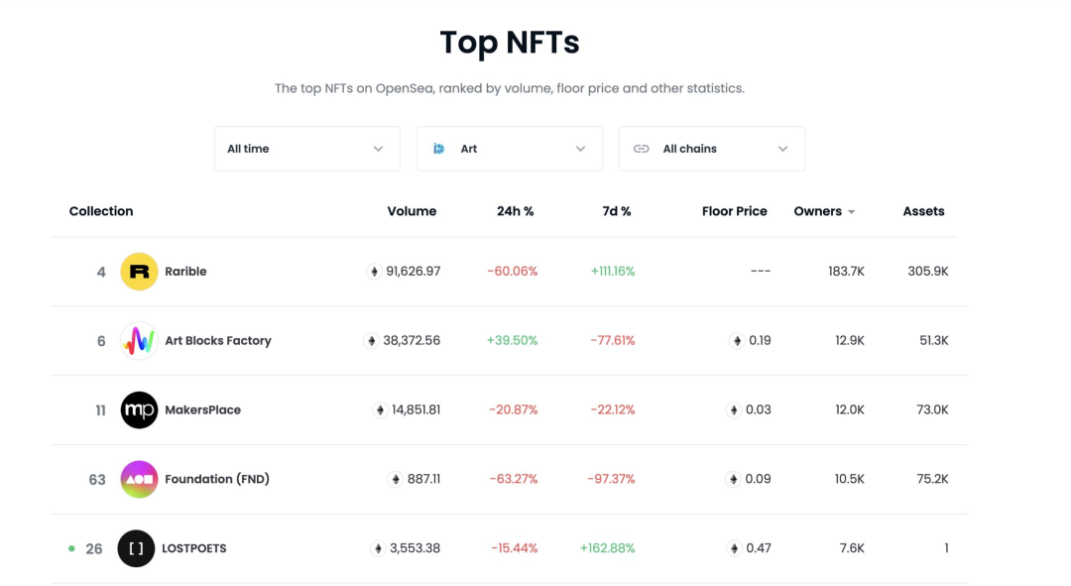Screen dimensions: 1071x586
Task: Open the Art Blocks Factory collection
Action: pyautogui.click(x=218, y=341)
